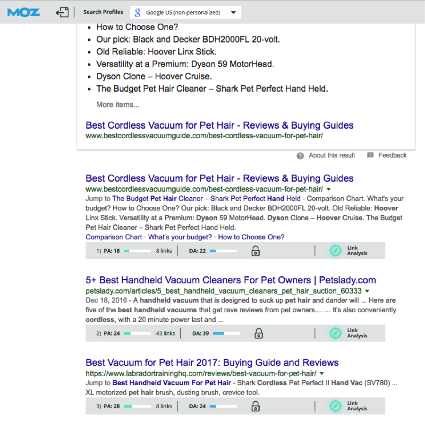Viewport: 425px width, 431px height.
Task: Expand the arrow next to petslady.com URL
Action: [367, 291]
